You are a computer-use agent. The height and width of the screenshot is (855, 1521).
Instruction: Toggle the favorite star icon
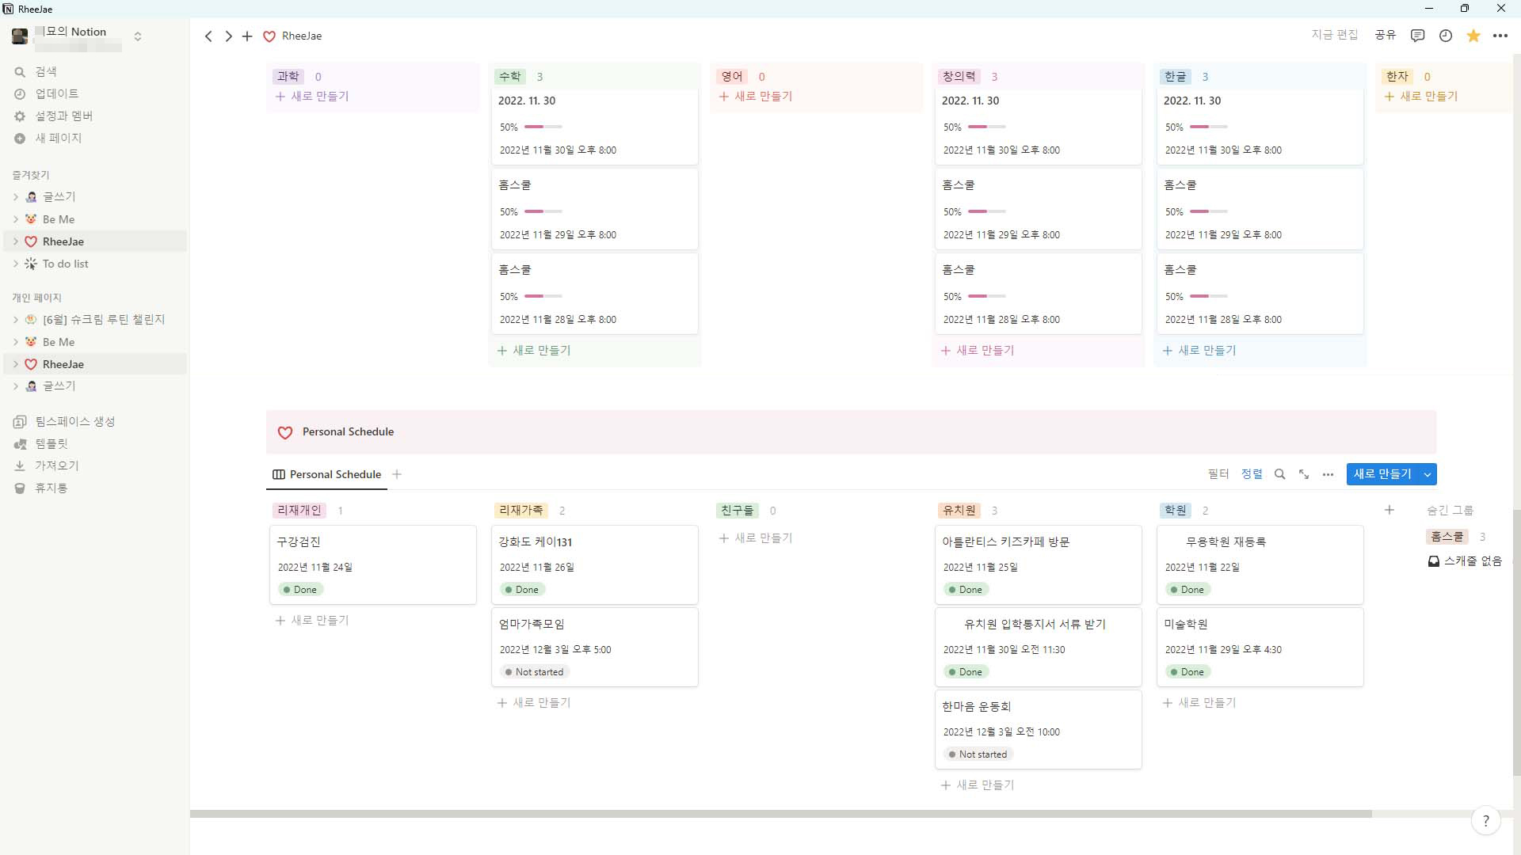(1473, 36)
